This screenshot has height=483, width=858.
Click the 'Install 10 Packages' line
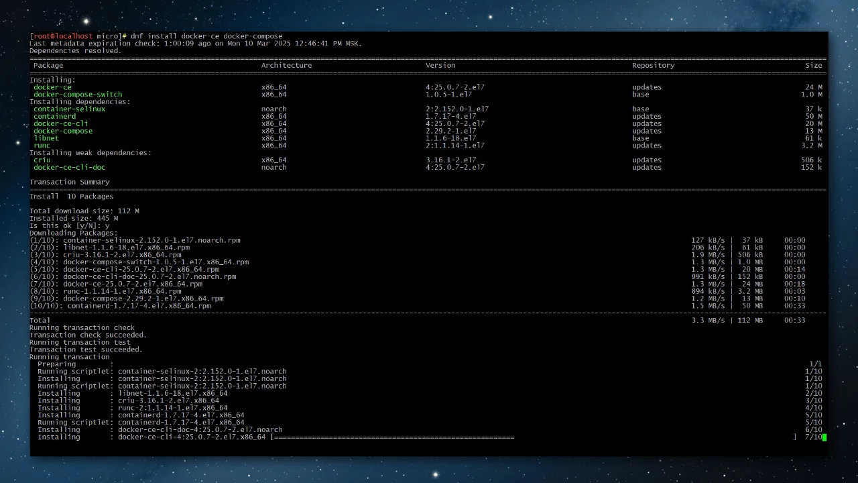click(72, 197)
